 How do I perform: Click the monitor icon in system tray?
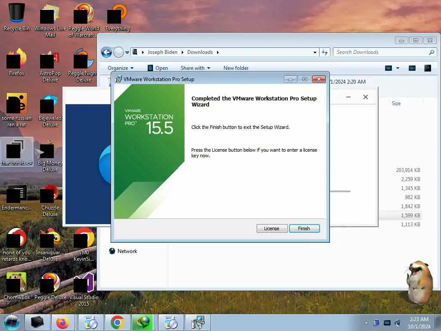(x=387, y=323)
